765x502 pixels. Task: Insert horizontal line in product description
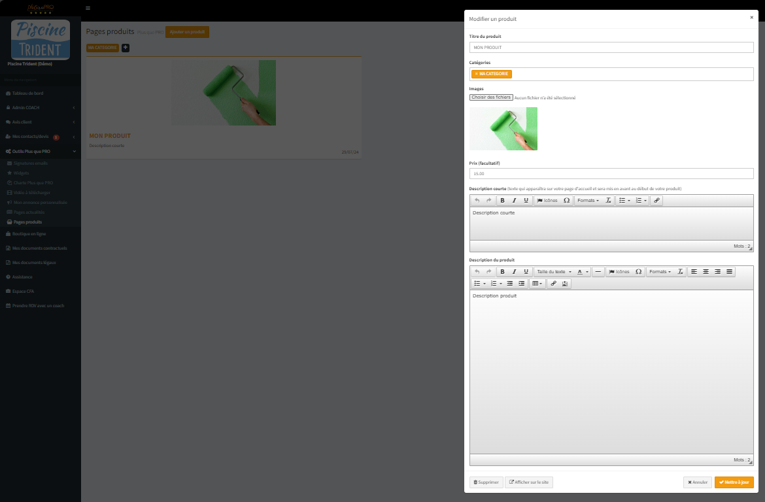(x=598, y=271)
